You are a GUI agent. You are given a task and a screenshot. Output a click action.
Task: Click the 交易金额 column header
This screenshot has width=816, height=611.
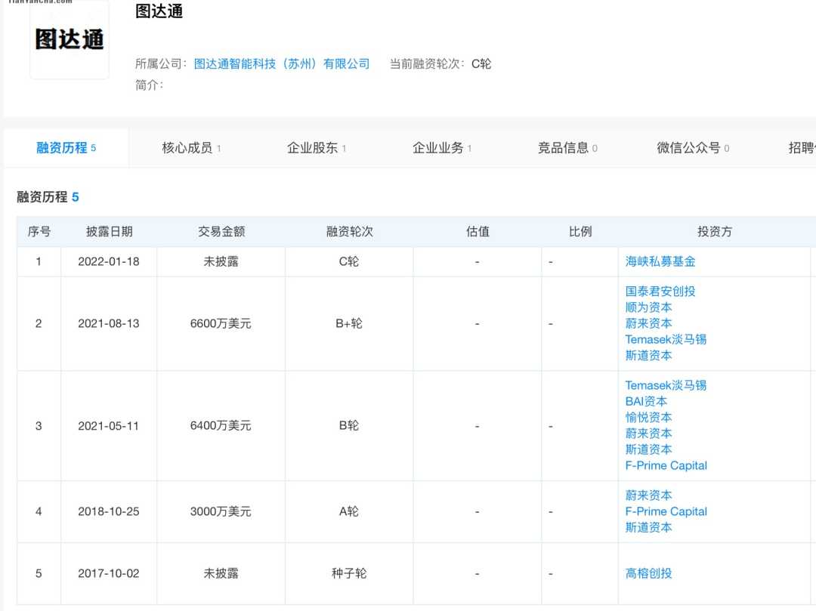(221, 231)
